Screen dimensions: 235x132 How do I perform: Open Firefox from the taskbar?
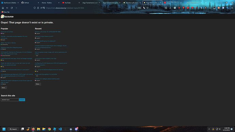33,129
